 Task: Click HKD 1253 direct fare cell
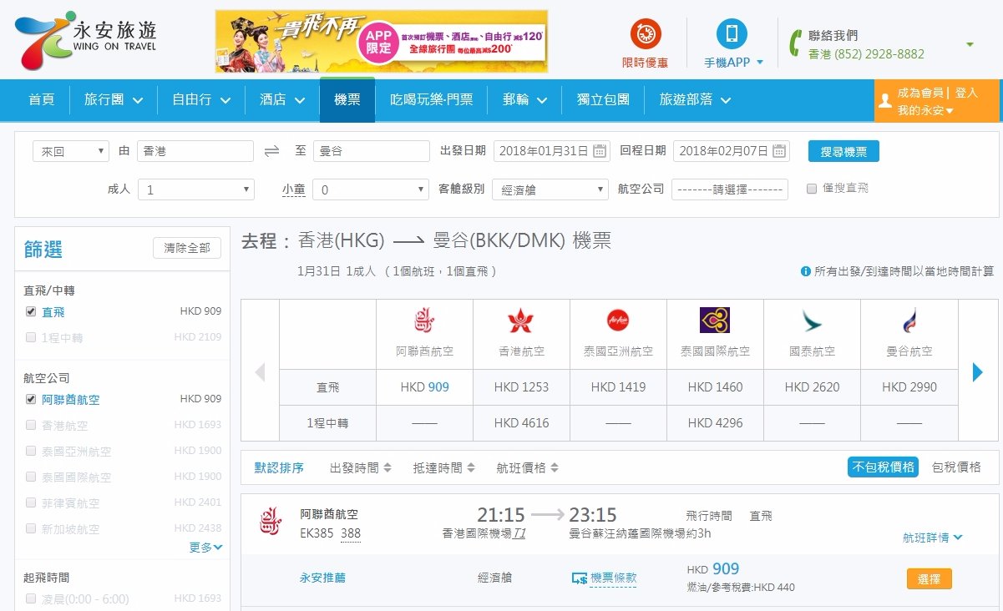[521, 387]
